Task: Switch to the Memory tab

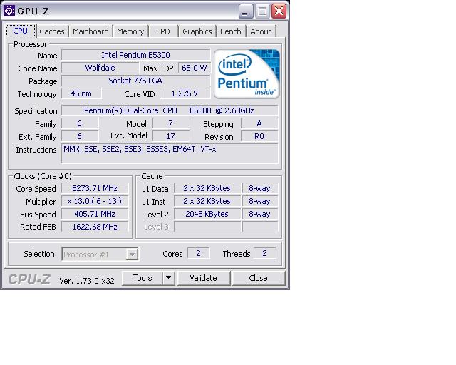Action: (130, 31)
